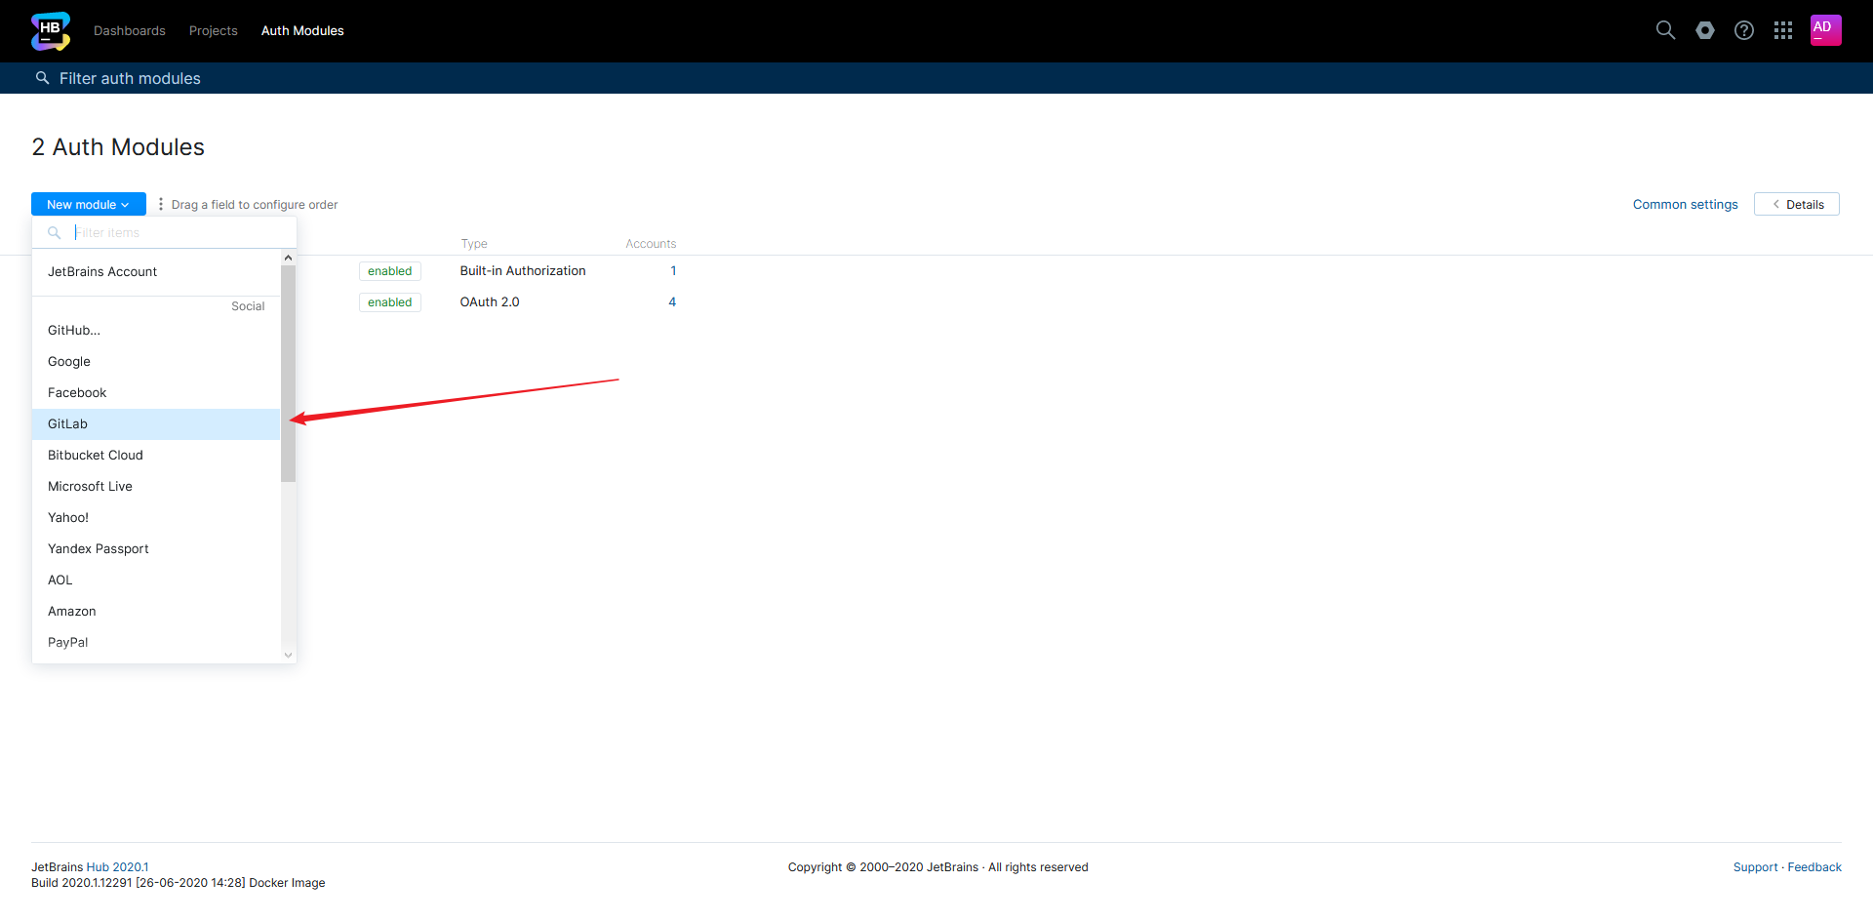The height and width of the screenshot is (921, 1873).
Task: Open the apps grid icon
Action: [1783, 30]
